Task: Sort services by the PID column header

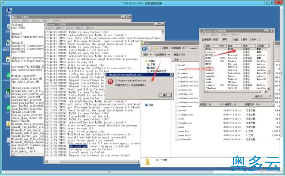Action: pyautogui.click(x=223, y=46)
